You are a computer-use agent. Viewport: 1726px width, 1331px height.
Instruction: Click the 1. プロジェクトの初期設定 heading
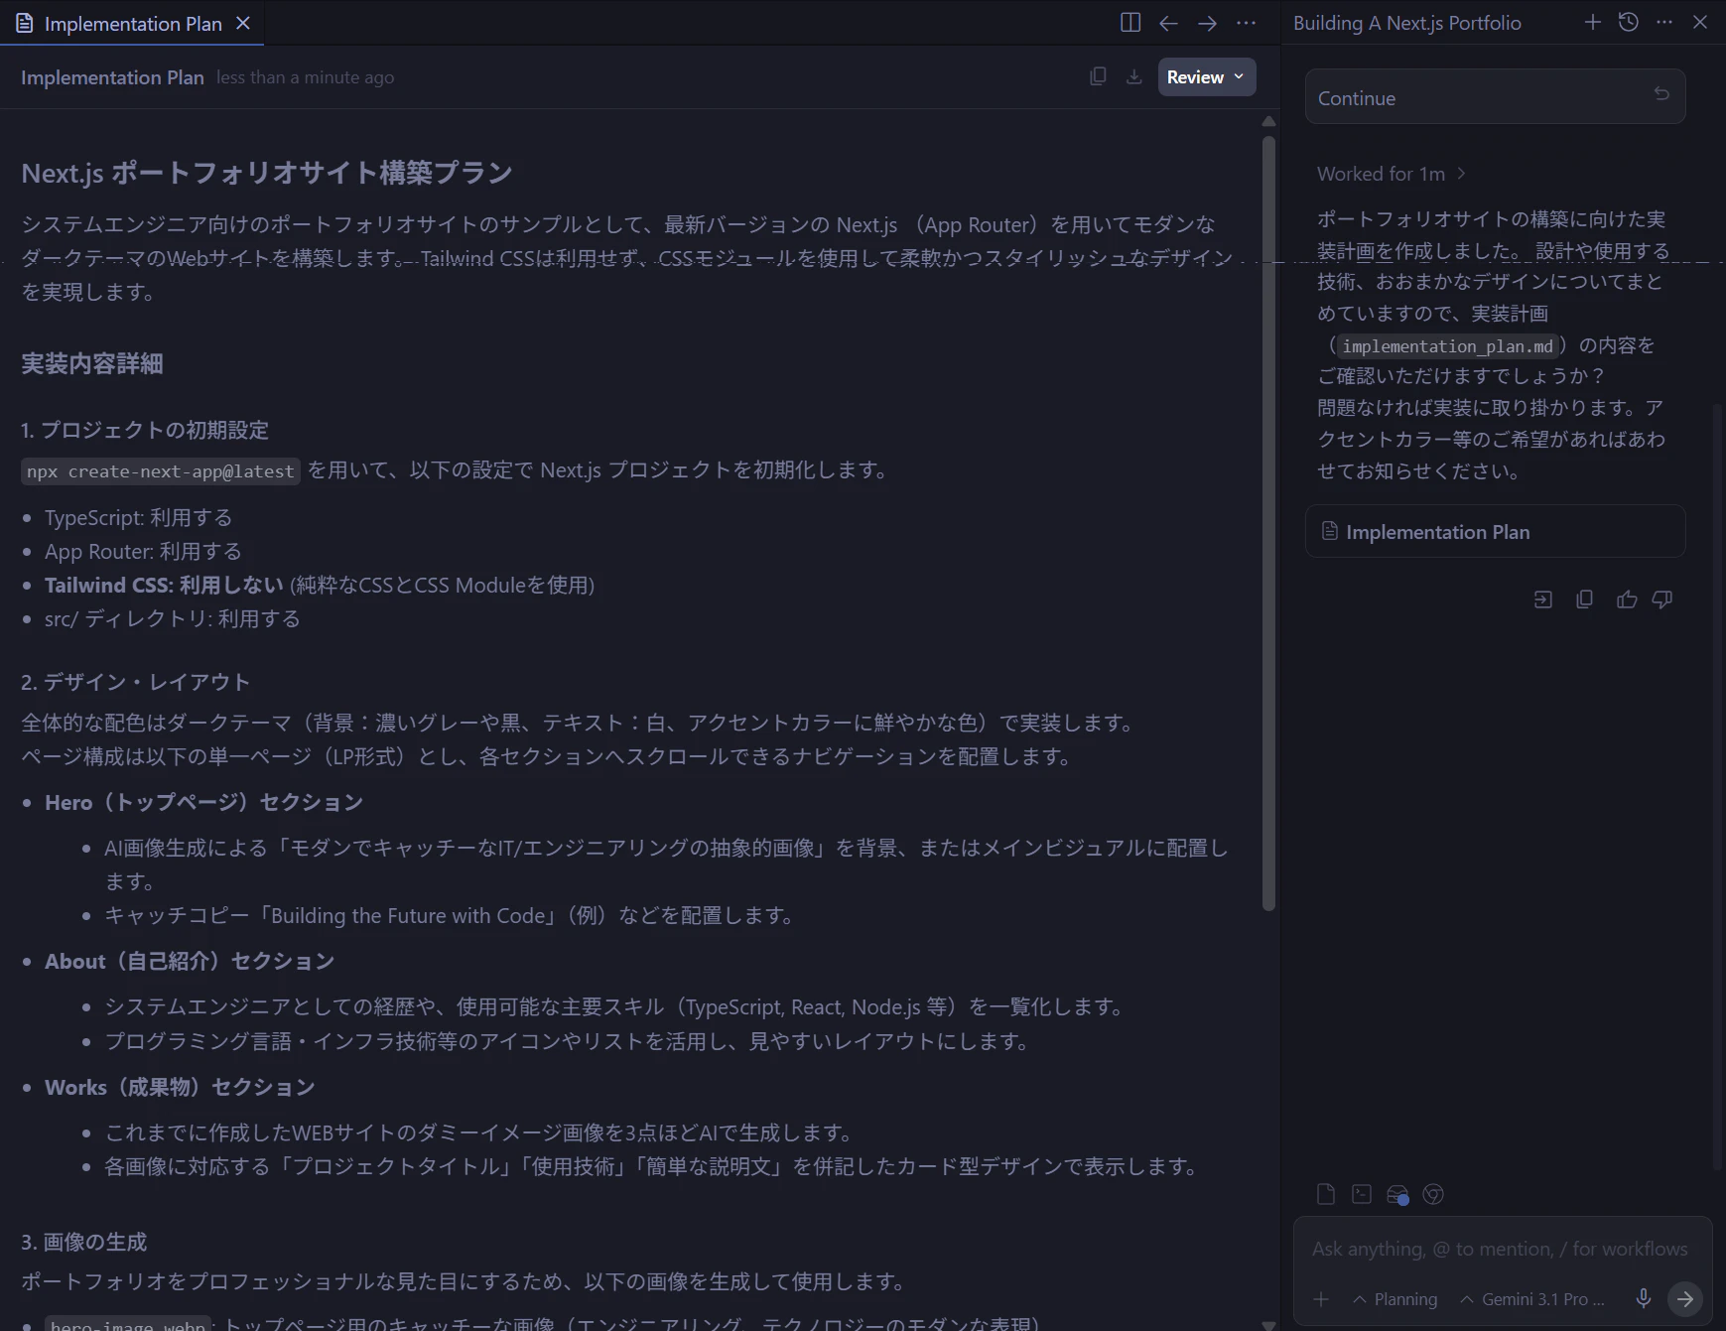[x=145, y=430]
